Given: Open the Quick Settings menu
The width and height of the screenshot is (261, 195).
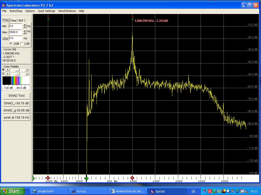Looking at the screenshot, I should [46, 11].
